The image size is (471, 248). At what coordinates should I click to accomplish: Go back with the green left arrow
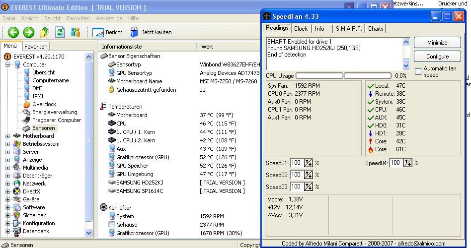13,32
